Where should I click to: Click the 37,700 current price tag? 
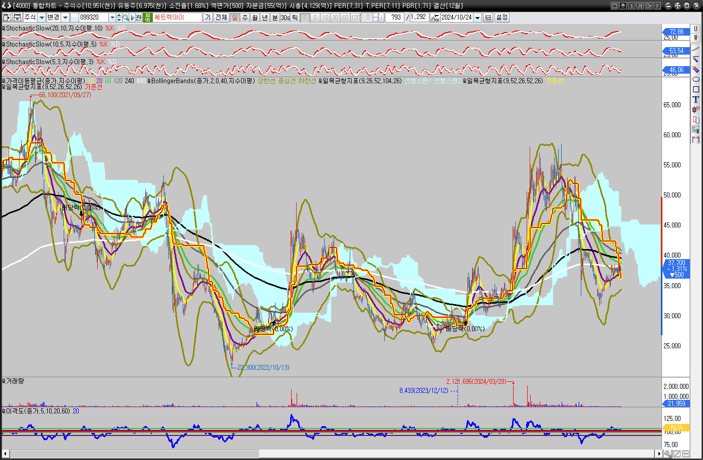676,269
